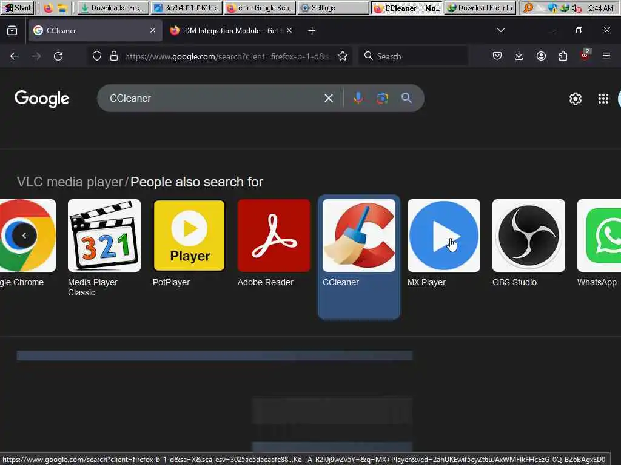Open the tracking protection shield
621x465 pixels.
point(96,56)
